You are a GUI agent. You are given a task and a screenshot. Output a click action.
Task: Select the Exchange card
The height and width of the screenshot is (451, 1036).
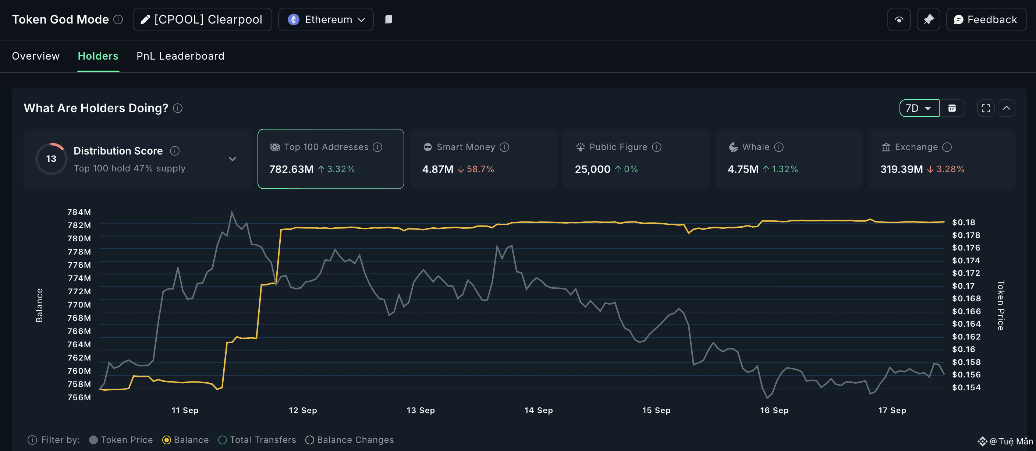[942, 159]
